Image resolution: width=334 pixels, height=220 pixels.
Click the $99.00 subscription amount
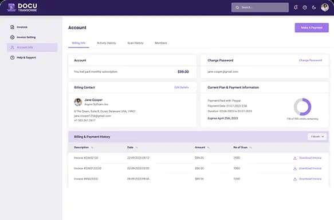[183, 72]
